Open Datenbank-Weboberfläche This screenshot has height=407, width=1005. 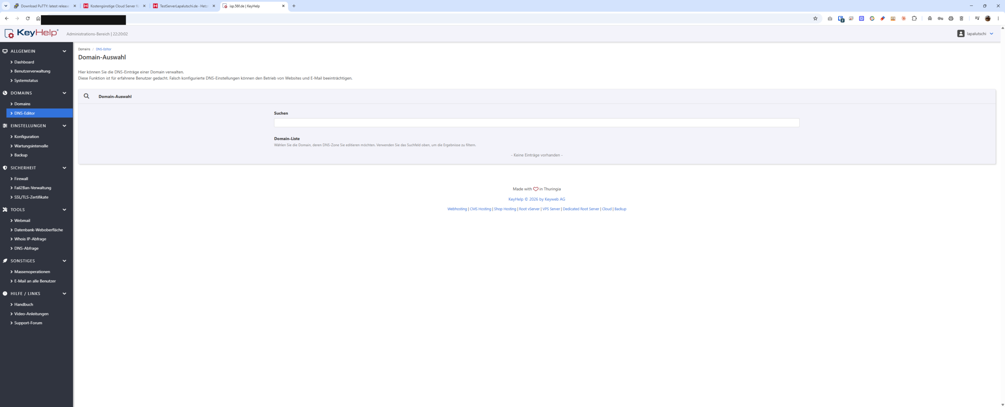[x=38, y=230]
